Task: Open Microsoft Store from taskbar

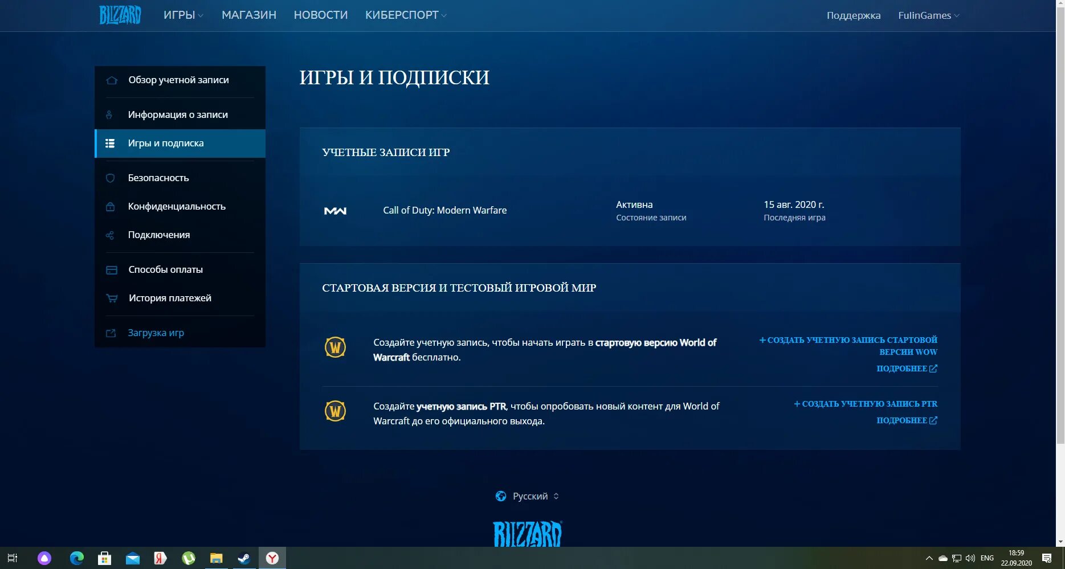Action: pos(104,558)
